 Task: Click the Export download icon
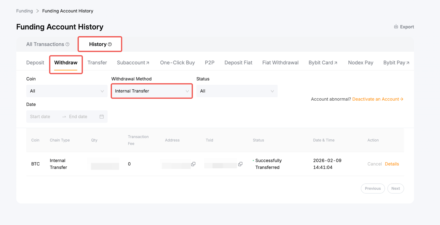[x=396, y=27]
